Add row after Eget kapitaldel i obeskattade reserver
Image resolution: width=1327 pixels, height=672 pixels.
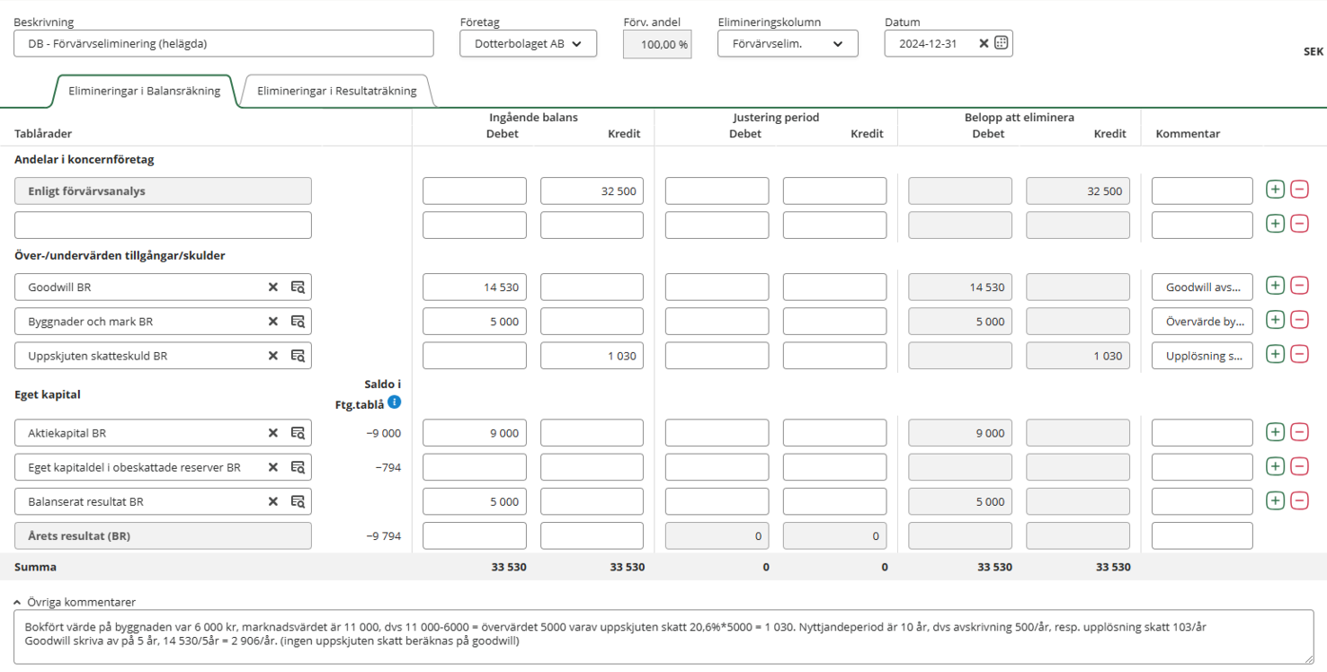coord(1274,466)
